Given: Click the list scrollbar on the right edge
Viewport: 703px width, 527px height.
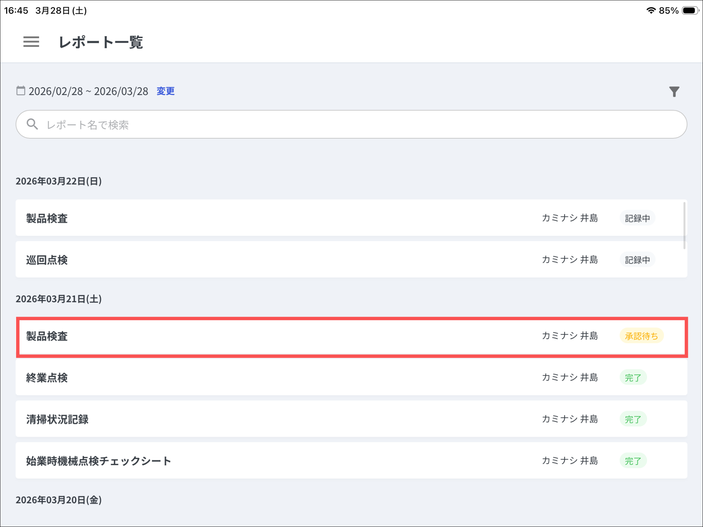Looking at the screenshot, I should coord(684,225).
